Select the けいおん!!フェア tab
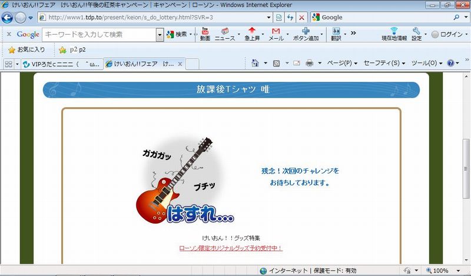Viewport: 471px width, 276px height. coord(141,64)
